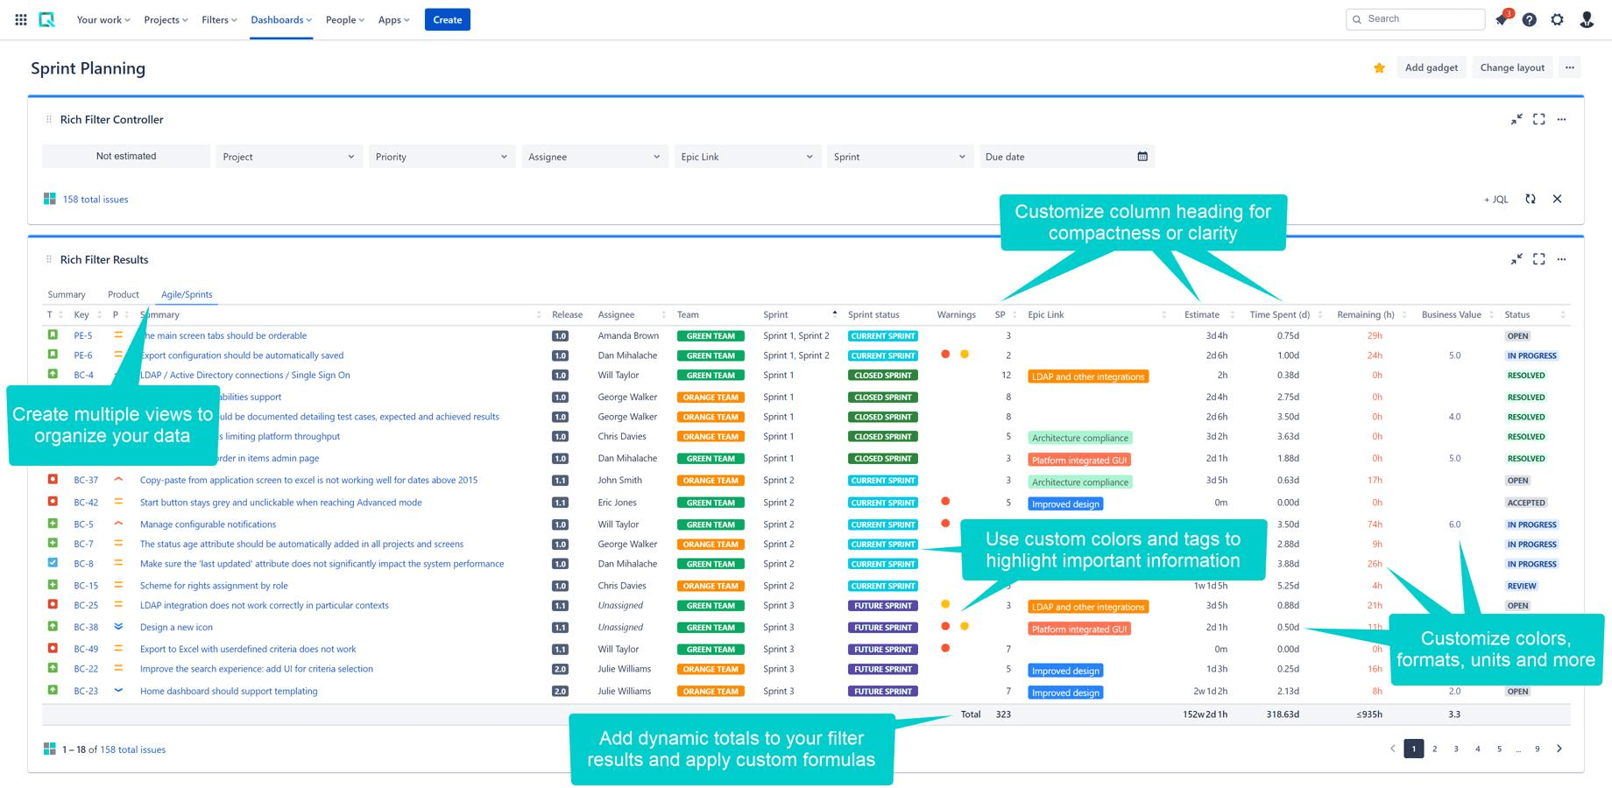Go to results page 2
The height and width of the screenshot is (788, 1612).
click(1434, 749)
